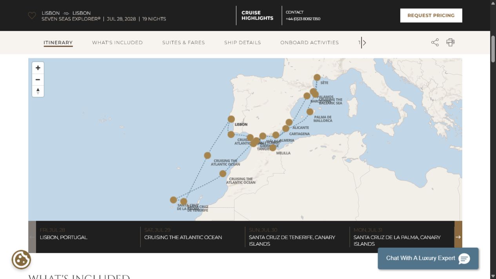
Task: Reset map bearing with compass button
Action: pyautogui.click(x=38, y=91)
